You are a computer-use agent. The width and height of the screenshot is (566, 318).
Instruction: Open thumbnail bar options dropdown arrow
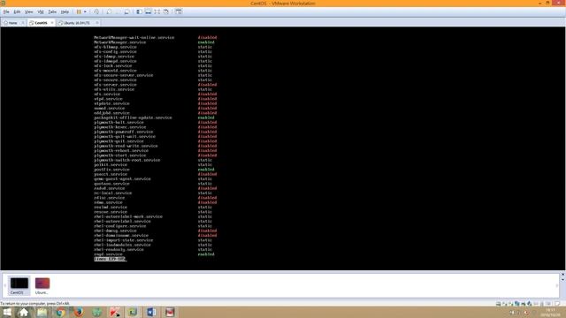click(x=562, y=280)
